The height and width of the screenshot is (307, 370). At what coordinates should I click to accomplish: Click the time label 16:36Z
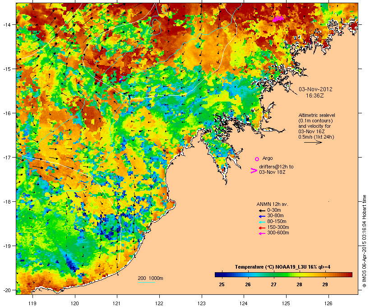coord(315,96)
